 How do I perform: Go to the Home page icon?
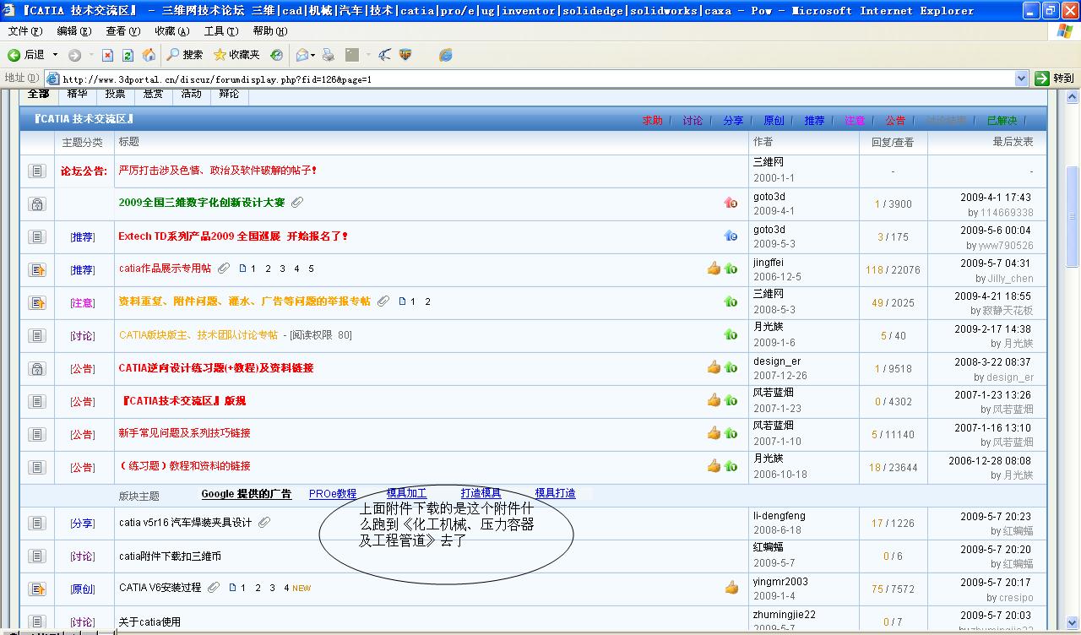(149, 55)
